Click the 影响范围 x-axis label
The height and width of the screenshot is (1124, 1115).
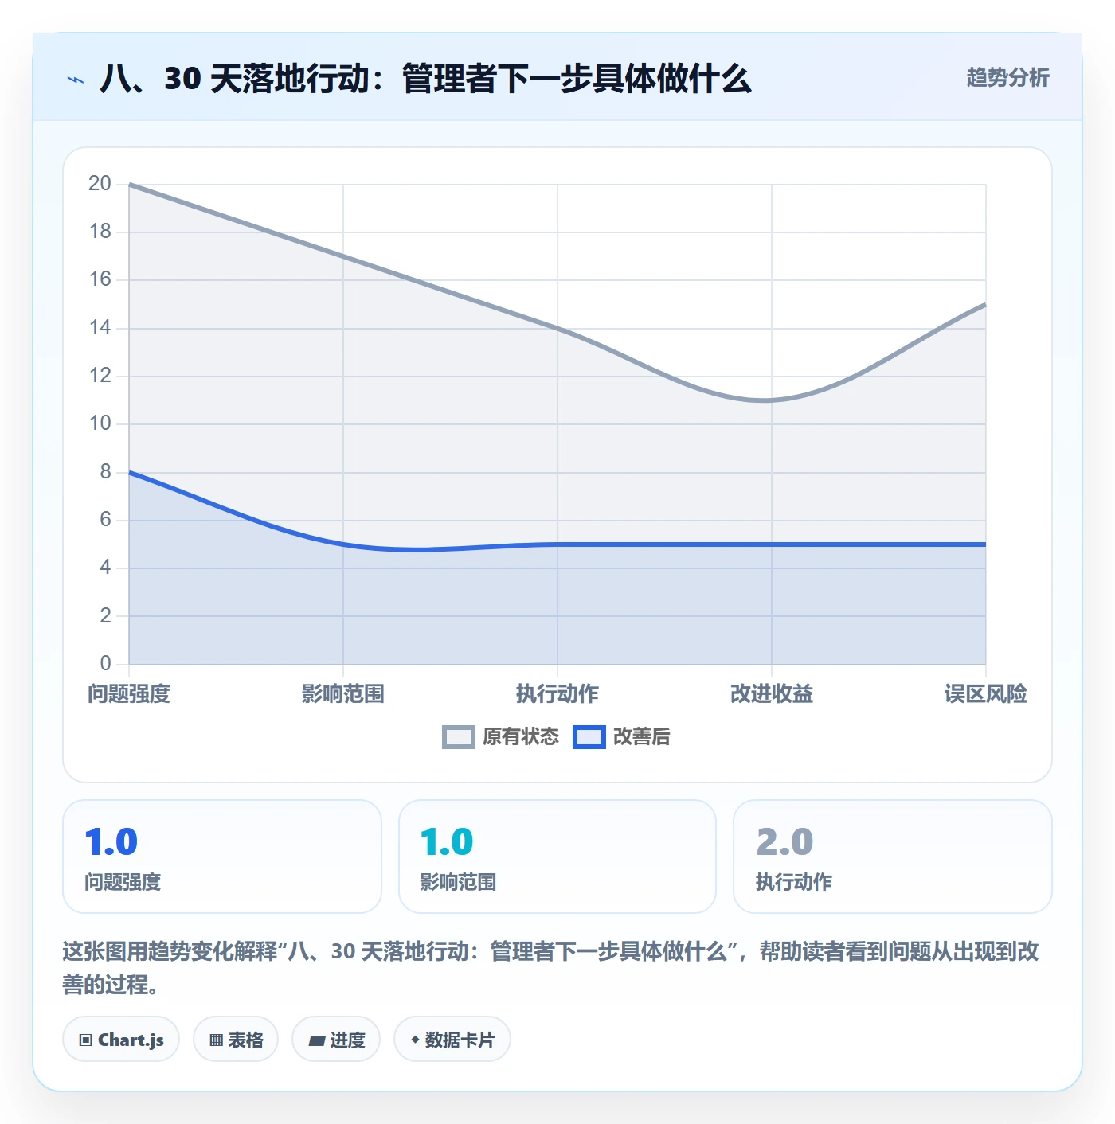click(x=343, y=694)
